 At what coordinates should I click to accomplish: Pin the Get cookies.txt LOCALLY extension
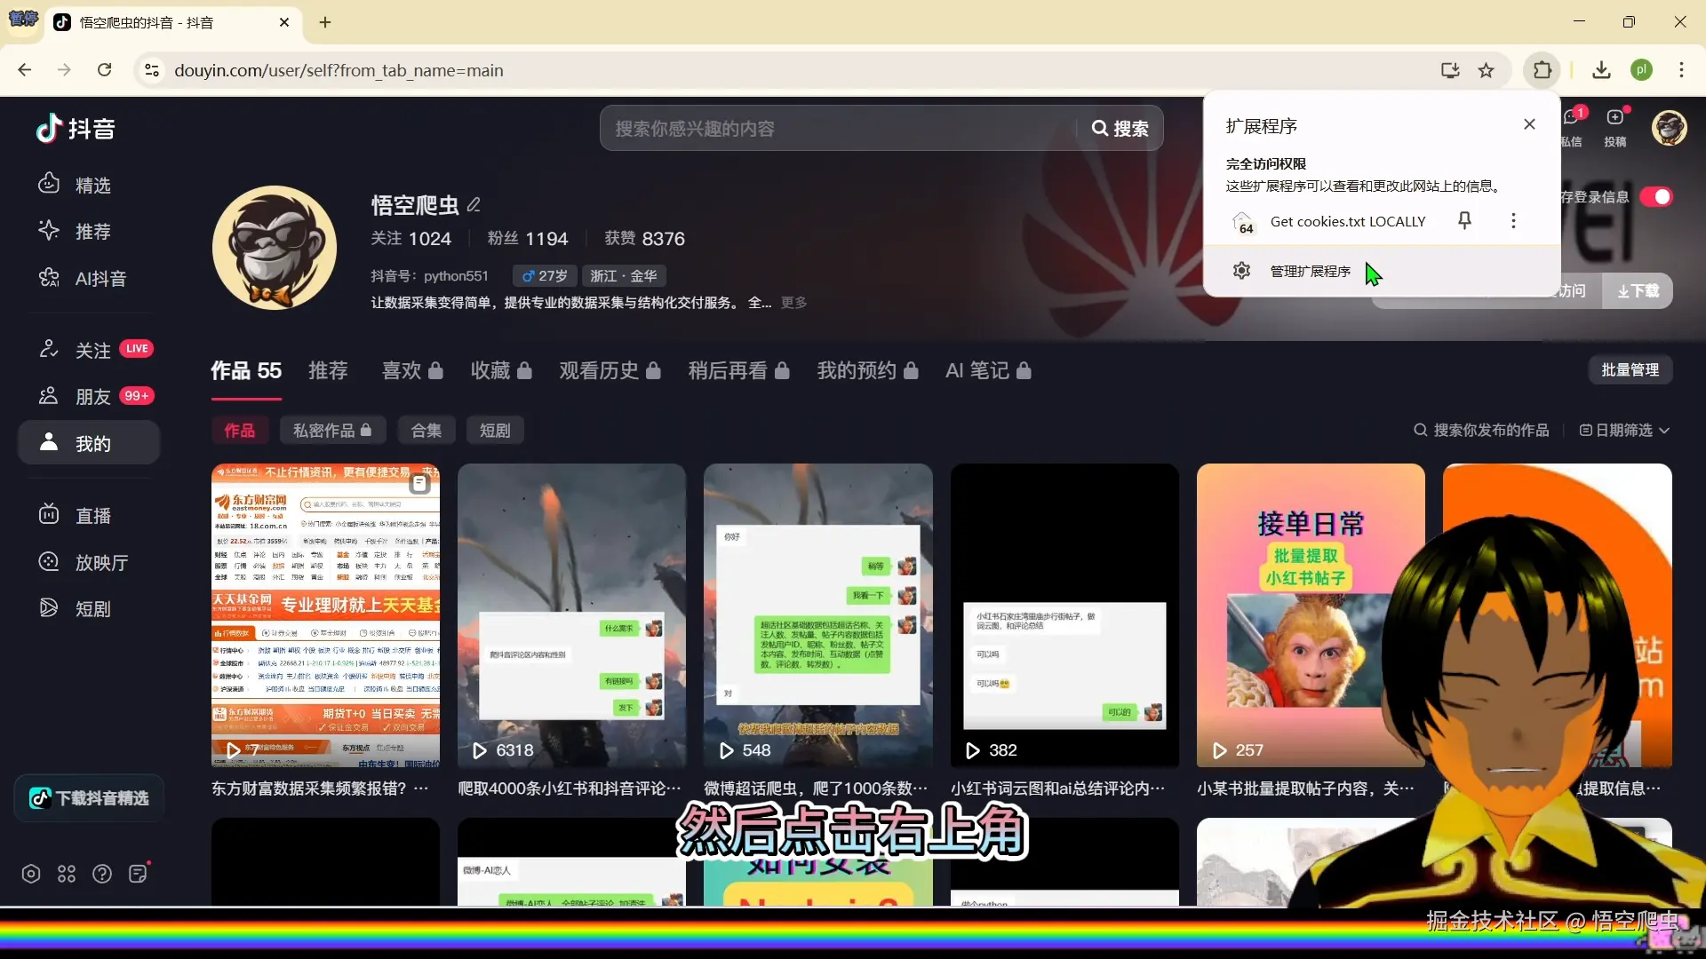[x=1464, y=220]
